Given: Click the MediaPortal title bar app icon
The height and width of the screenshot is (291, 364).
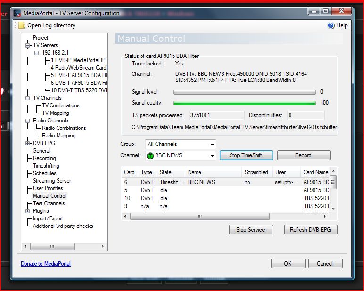Looking at the screenshot, I should point(17,13).
